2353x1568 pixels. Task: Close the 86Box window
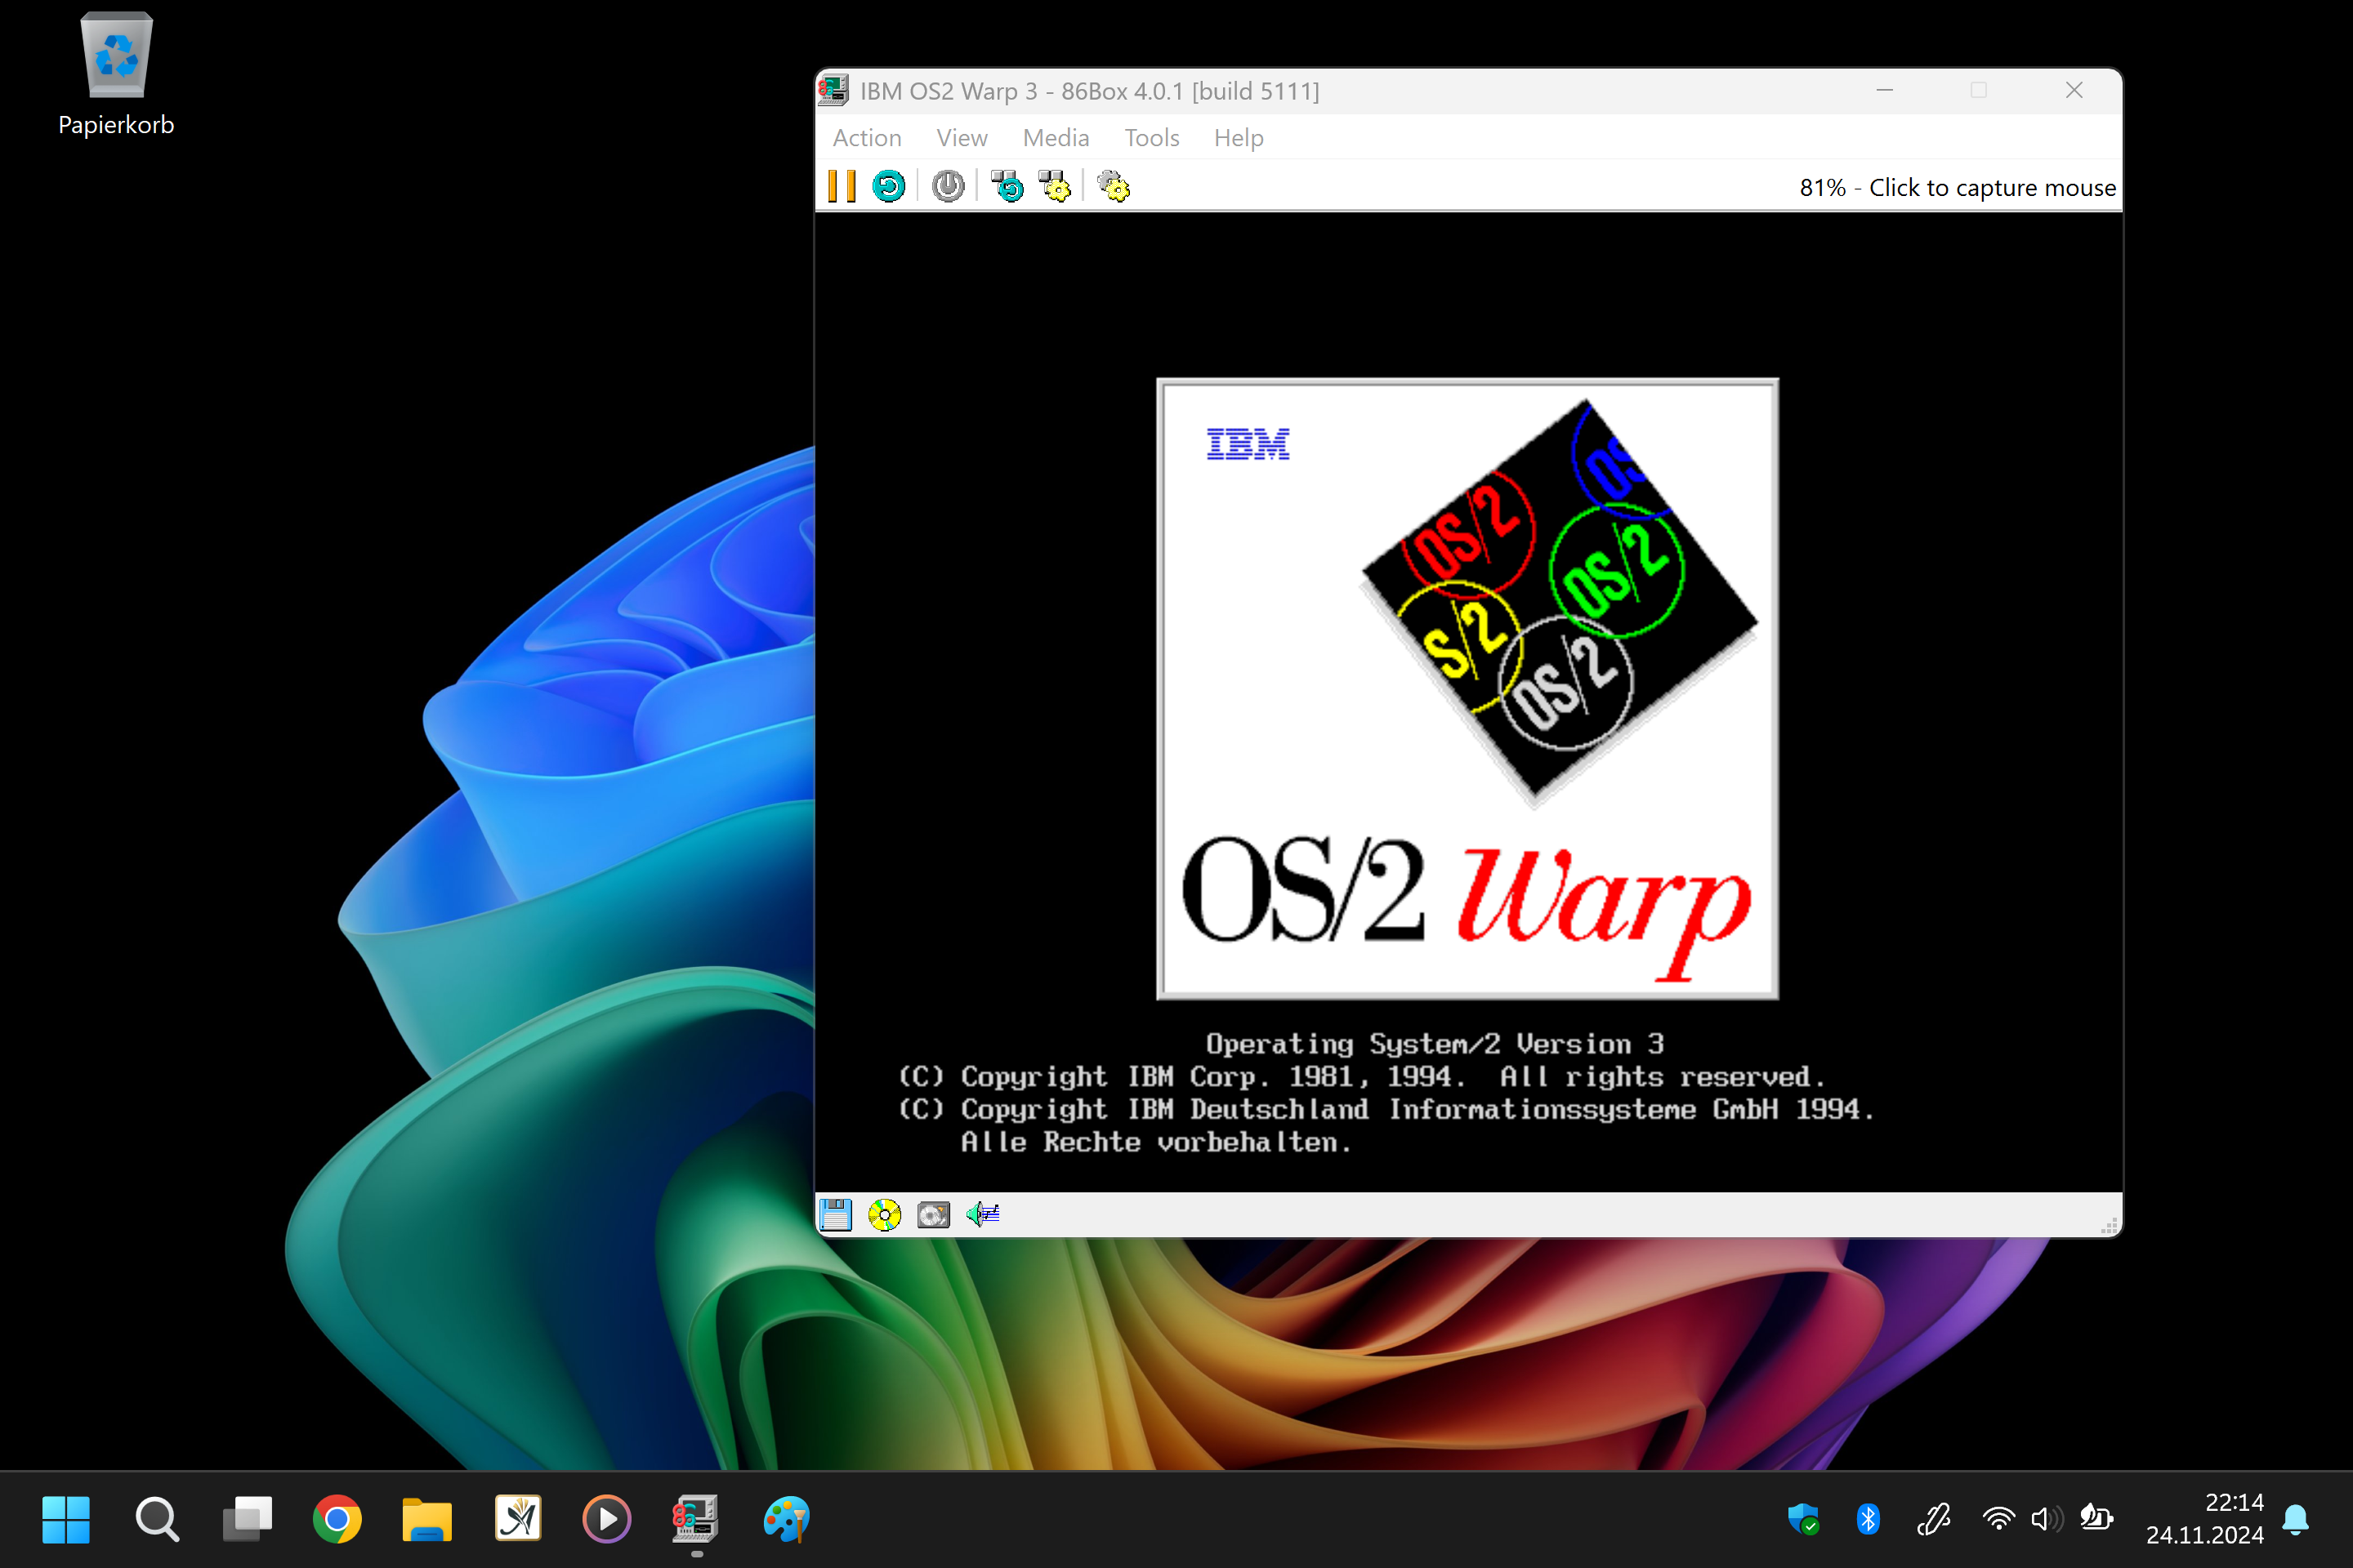(2074, 91)
